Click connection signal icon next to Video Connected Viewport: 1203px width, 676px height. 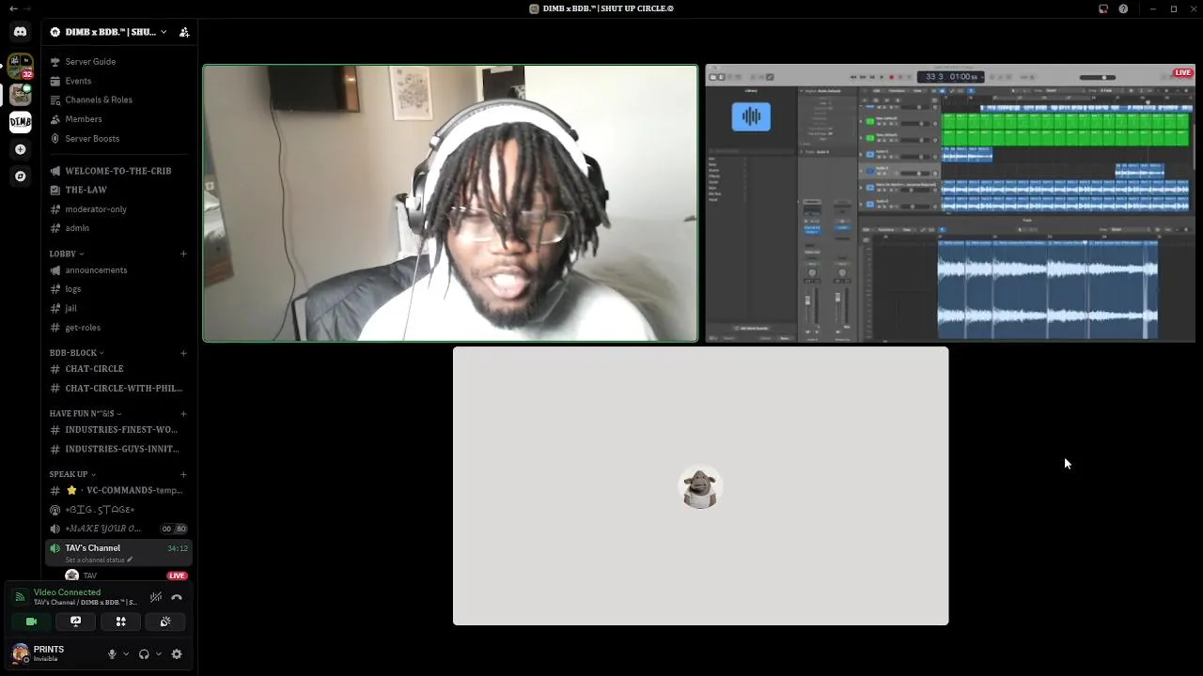click(x=20, y=597)
